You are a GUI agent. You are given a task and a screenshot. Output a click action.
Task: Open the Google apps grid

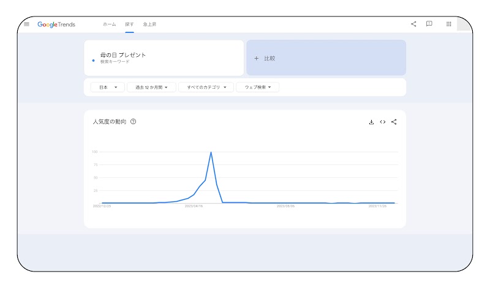449,24
